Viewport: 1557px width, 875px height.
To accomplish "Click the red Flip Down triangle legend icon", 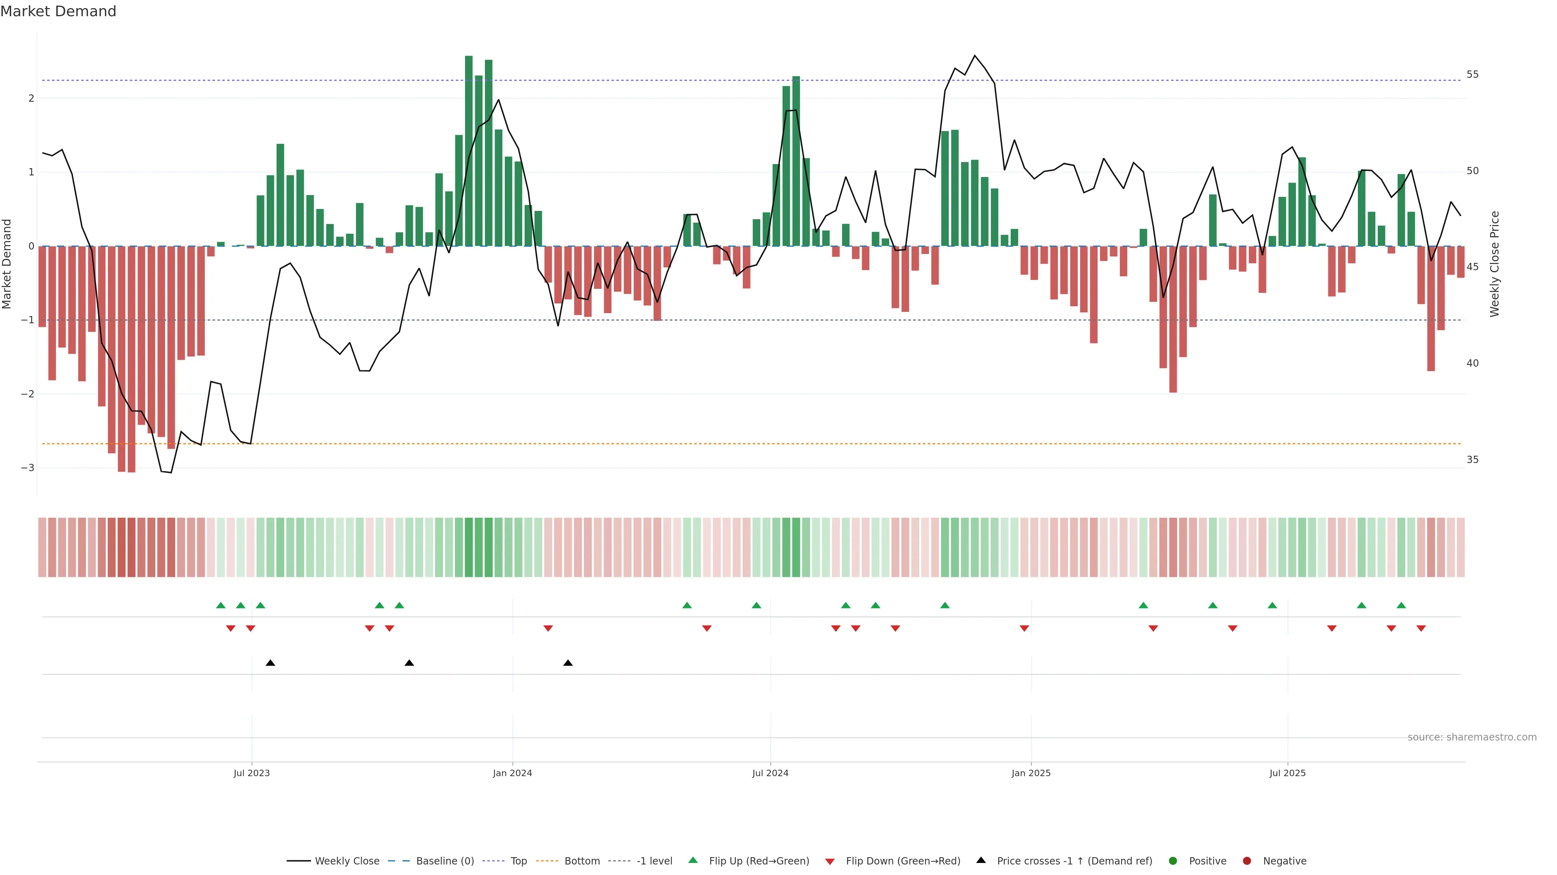I will 830,861.
